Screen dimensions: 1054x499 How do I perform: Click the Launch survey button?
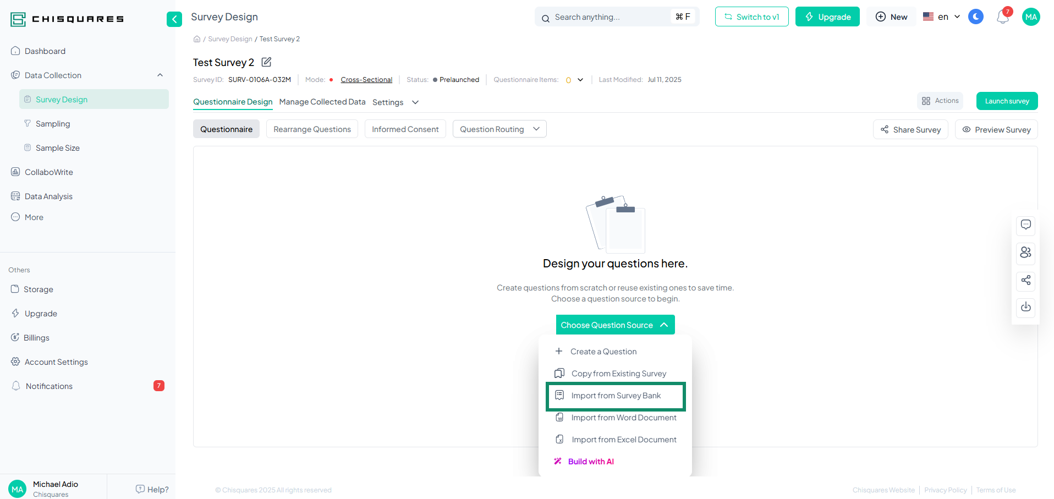click(1006, 101)
